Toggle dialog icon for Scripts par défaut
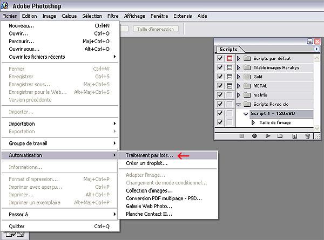The image size is (324, 240). (230, 58)
